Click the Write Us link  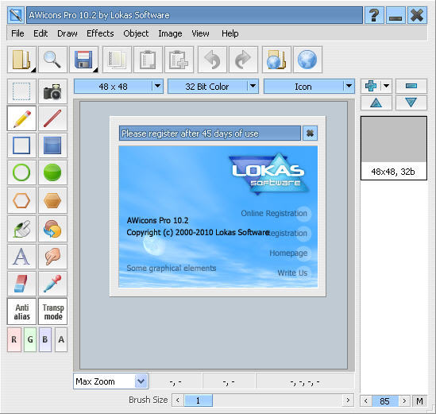[x=292, y=273]
